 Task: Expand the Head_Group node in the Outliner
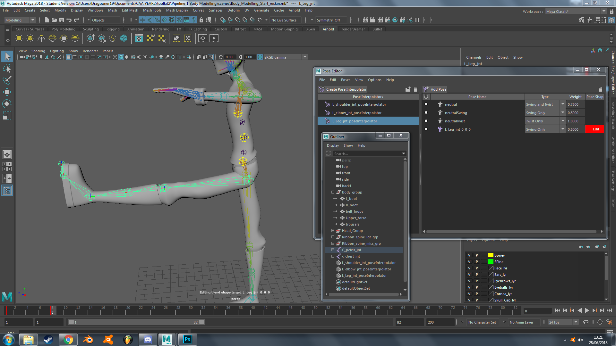point(333,230)
